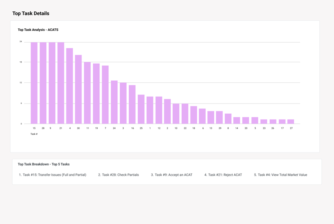Click the bar for Task 7
Viewport: 334px width, 224px height.
105,95
